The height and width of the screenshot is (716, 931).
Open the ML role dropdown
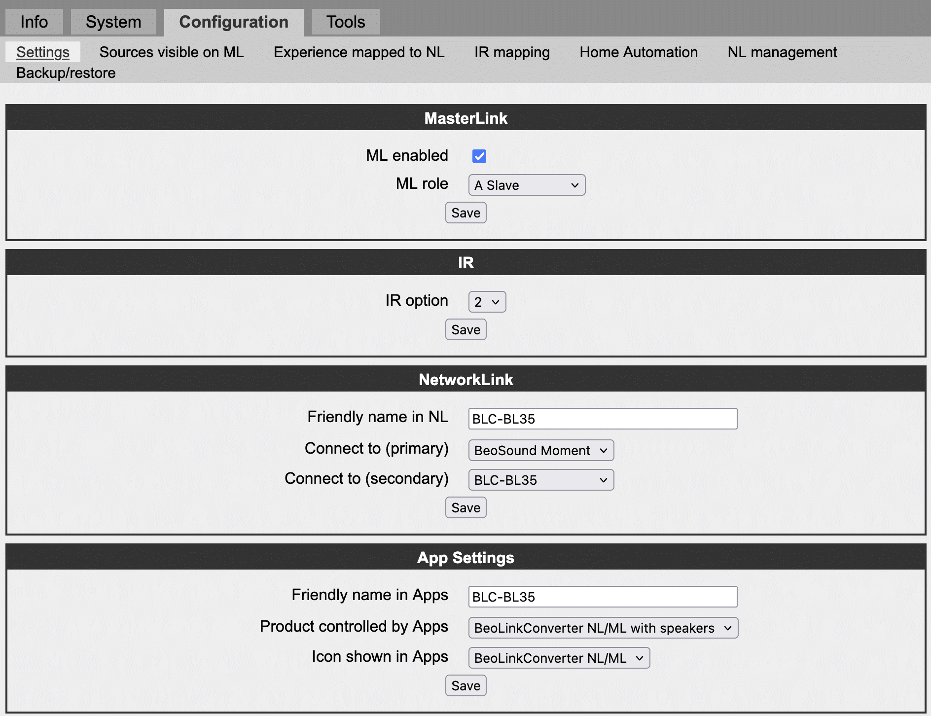(x=527, y=185)
